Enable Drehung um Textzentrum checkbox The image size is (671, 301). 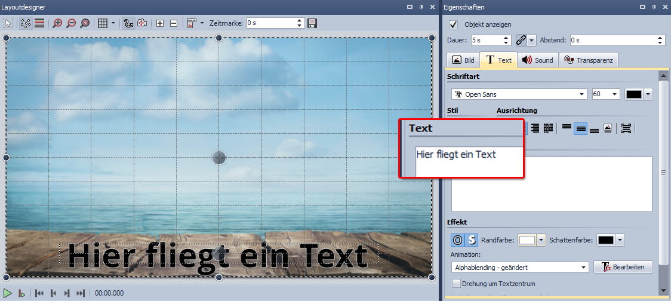tap(457, 284)
